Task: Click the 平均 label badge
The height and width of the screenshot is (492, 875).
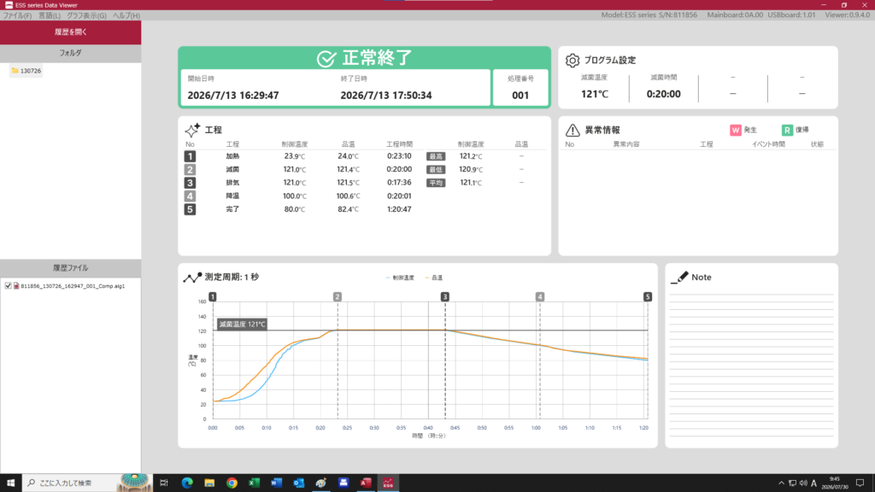Action: pyautogui.click(x=436, y=183)
